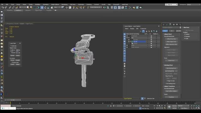Switch to Freeform ribbon tab
The height and width of the screenshot is (113, 201).
pos(18,10)
